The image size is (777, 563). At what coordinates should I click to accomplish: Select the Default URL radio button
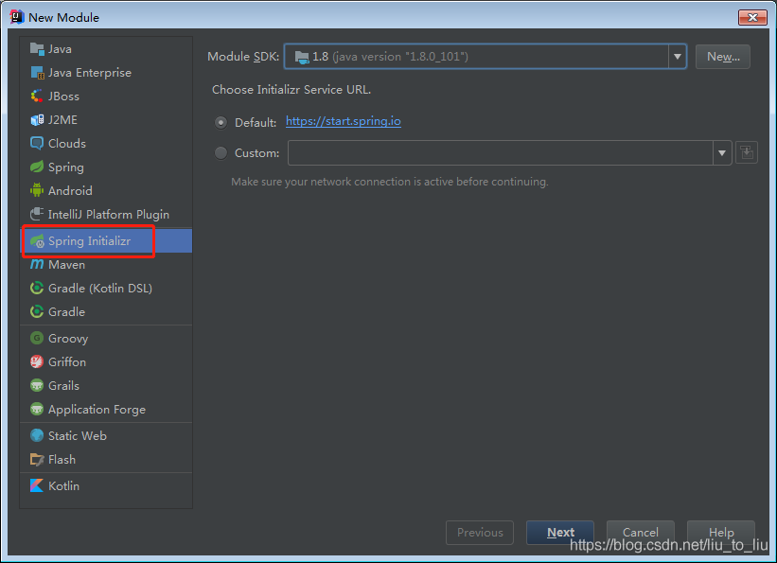point(221,122)
